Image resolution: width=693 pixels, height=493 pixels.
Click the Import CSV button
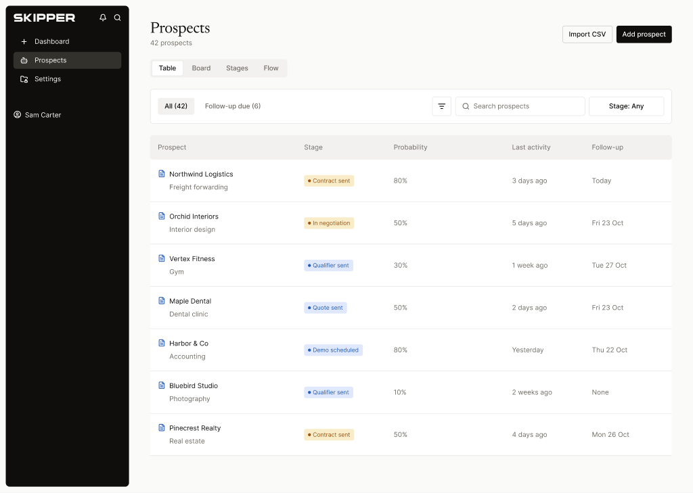click(x=587, y=34)
